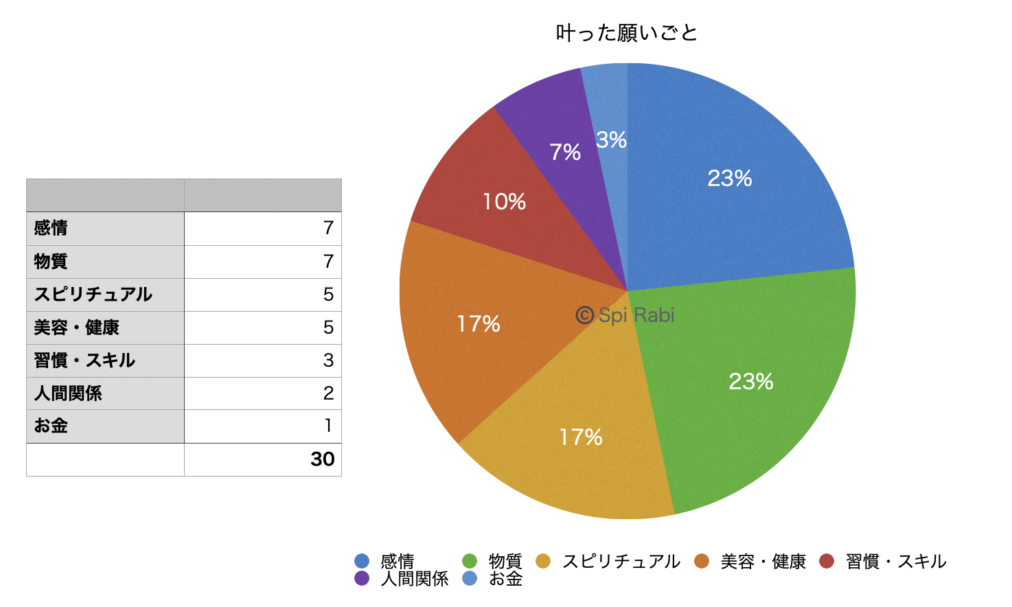Select the yellow スピリチュアル legend marker
The image size is (1012, 607).
point(543,561)
